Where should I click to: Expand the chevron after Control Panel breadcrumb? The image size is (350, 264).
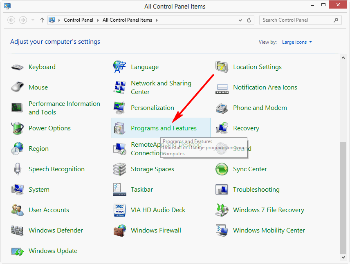click(98, 20)
